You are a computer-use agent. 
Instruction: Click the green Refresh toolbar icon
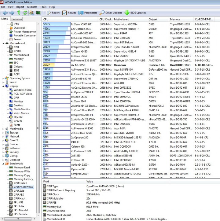click(25, 13)
